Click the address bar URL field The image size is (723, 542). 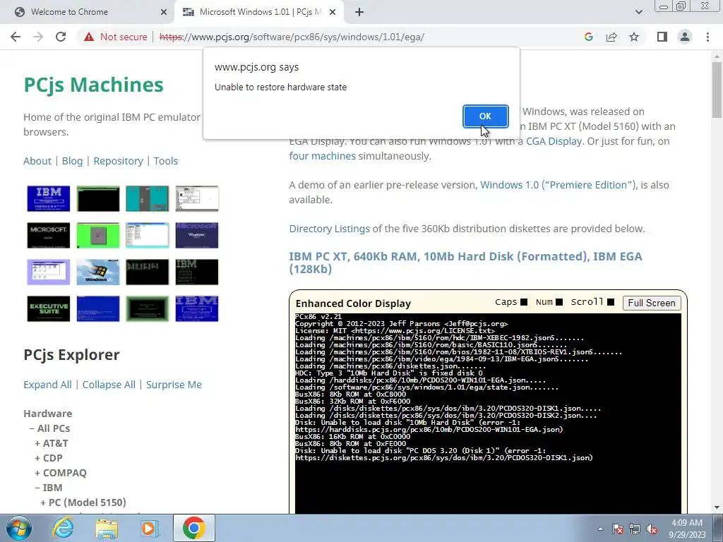(x=292, y=37)
